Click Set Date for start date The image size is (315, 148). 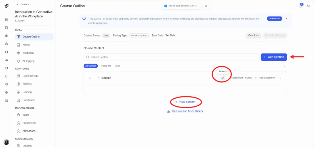170,35
